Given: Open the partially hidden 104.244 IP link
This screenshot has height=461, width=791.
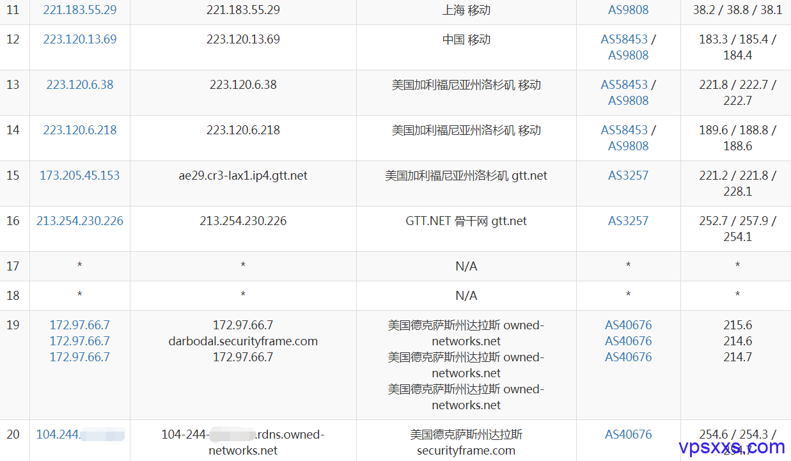Looking at the screenshot, I should pos(80,434).
